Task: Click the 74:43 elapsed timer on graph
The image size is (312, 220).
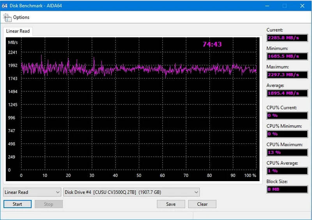Action: (x=212, y=44)
